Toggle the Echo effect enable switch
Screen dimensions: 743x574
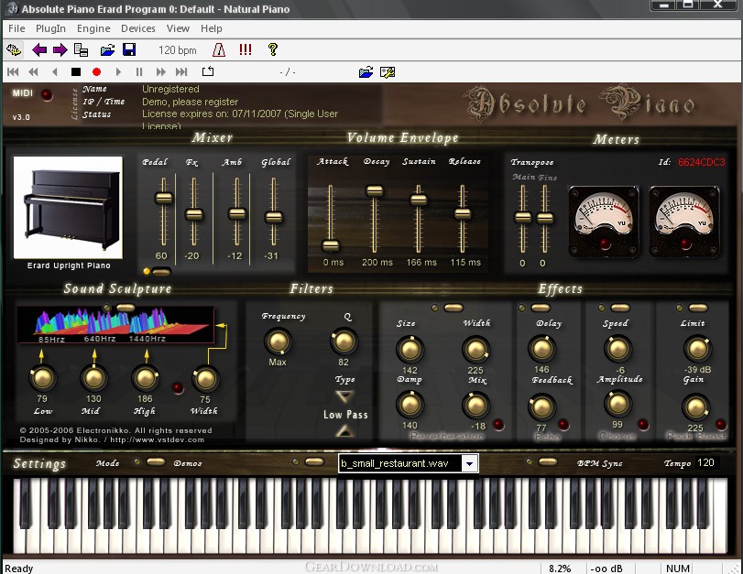coord(541,308)
